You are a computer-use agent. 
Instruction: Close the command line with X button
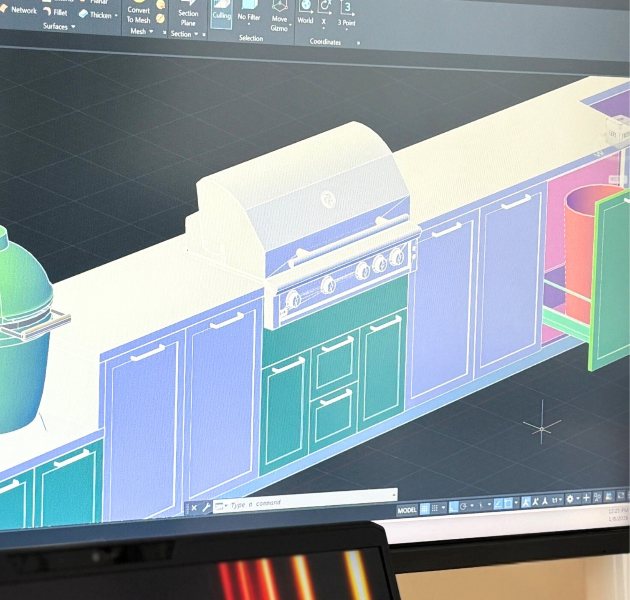click(x=194, y=508)
